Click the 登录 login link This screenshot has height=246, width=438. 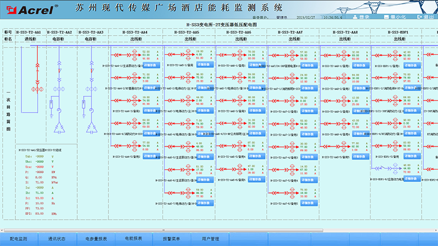tap(364, 17)
